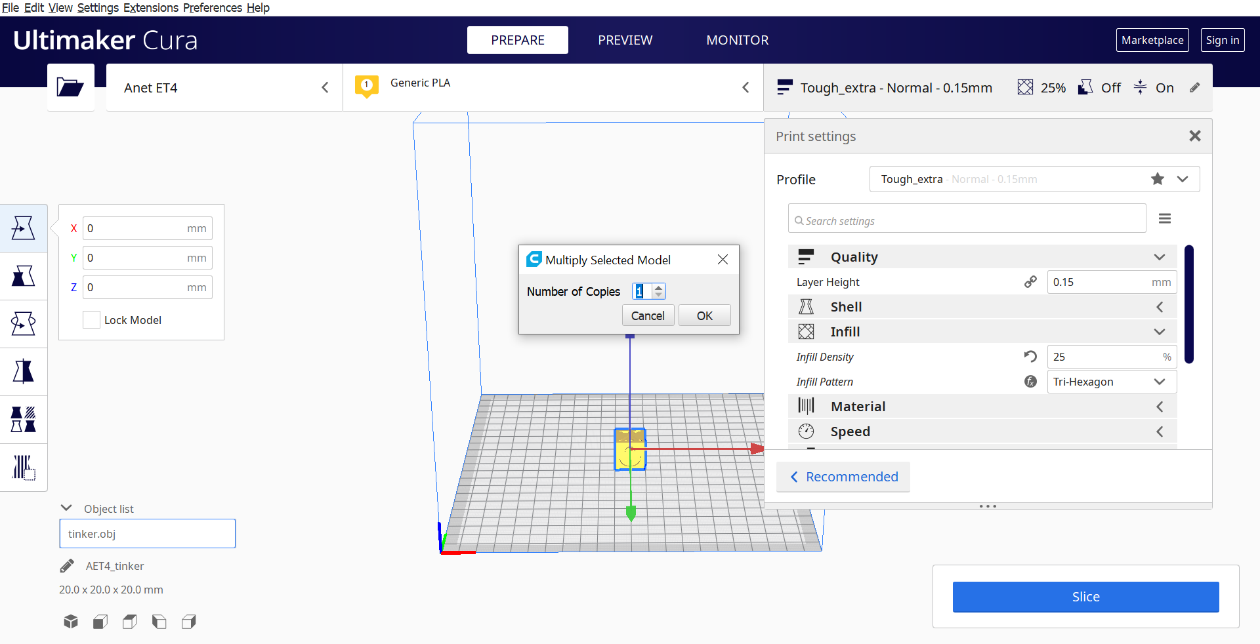Select the Mirror tool
The height and width of the screenshot is (644, 1260).
pos(24,372)
